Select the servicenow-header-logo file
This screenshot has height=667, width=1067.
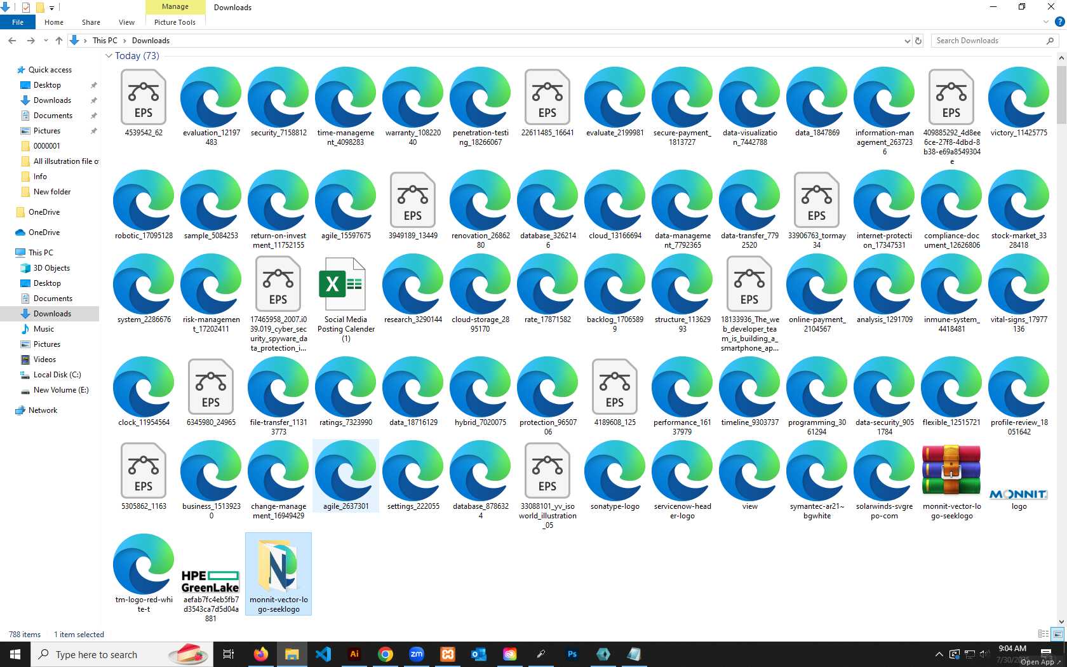682,480
